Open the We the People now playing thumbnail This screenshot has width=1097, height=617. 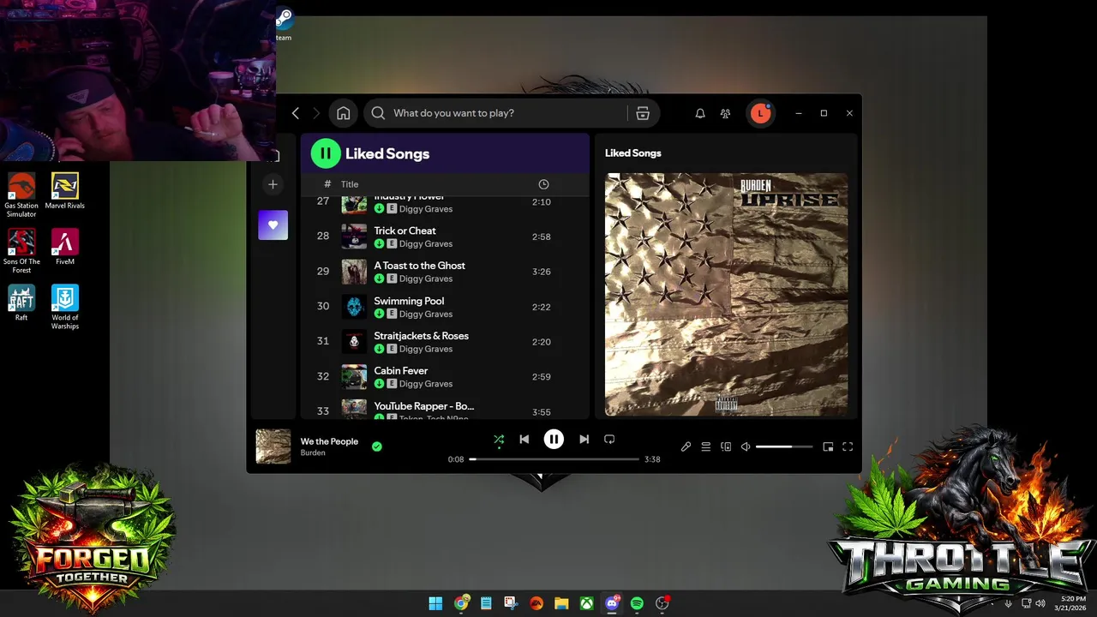pos(273,446)
